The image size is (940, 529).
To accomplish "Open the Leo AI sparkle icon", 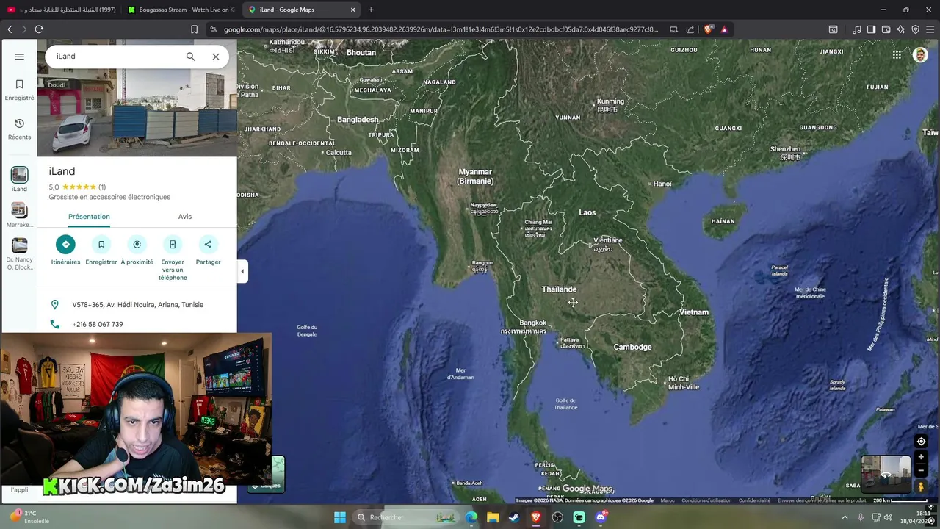I will click(901, 29).
